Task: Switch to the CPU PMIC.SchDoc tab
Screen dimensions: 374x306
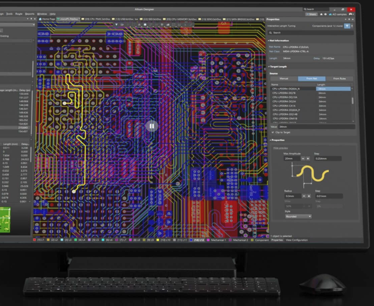Action: point(96,19)
